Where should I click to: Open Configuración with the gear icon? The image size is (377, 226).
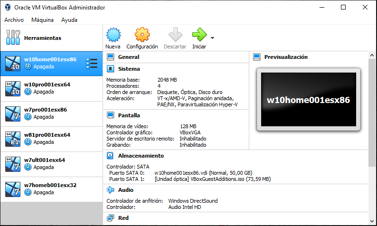(x=142, y=35)
